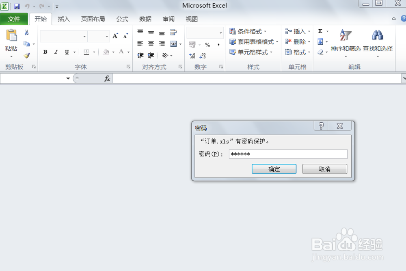Open 查找和选择 binoculars menu

378,43
